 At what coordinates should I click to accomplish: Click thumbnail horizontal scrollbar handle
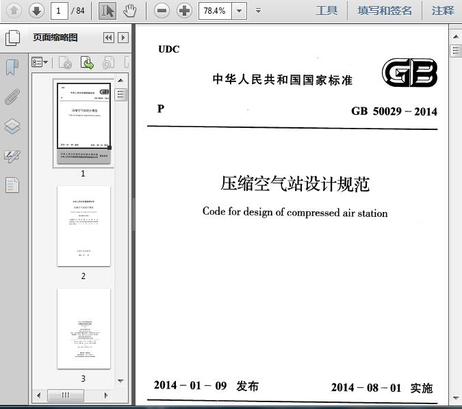pos(66,395)
